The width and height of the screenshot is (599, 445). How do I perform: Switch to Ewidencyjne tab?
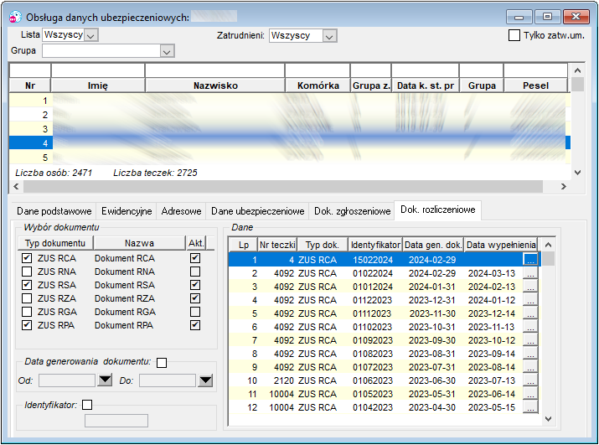127,211
